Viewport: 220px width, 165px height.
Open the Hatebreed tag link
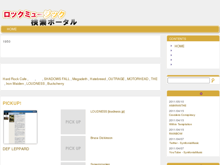[98, 79]
